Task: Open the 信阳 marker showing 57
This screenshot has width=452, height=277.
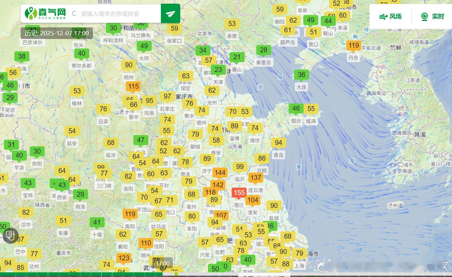Action: tap(159, 234)
